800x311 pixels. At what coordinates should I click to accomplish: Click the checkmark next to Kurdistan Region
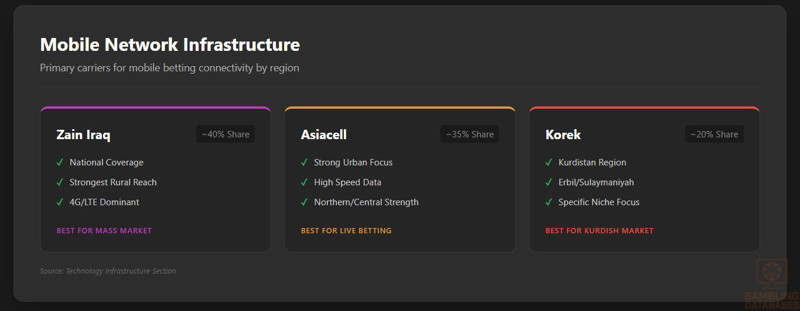[548, 163]
